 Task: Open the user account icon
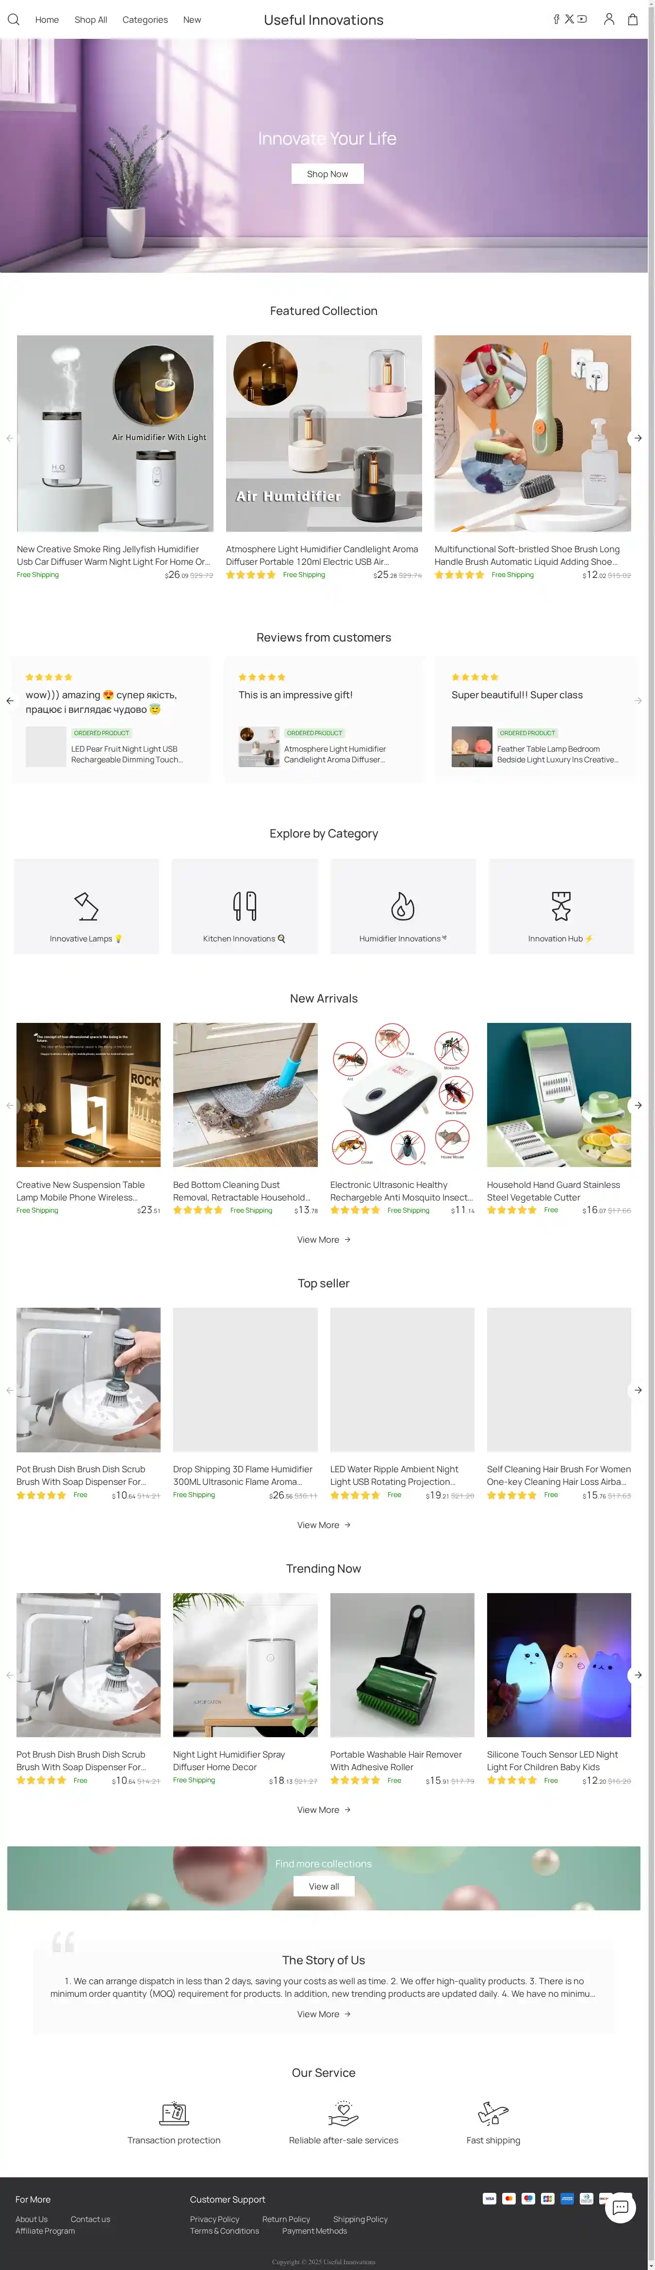tap(608, 19)
